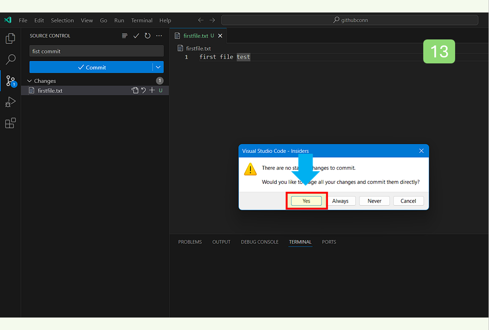Click Always in the dialog
This screenshot has height=330, width=489.
[x=340, y=201]
